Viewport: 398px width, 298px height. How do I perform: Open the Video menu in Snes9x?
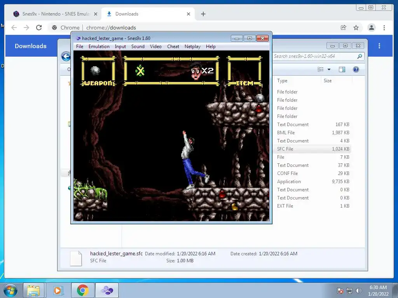[x=155, y=47]
